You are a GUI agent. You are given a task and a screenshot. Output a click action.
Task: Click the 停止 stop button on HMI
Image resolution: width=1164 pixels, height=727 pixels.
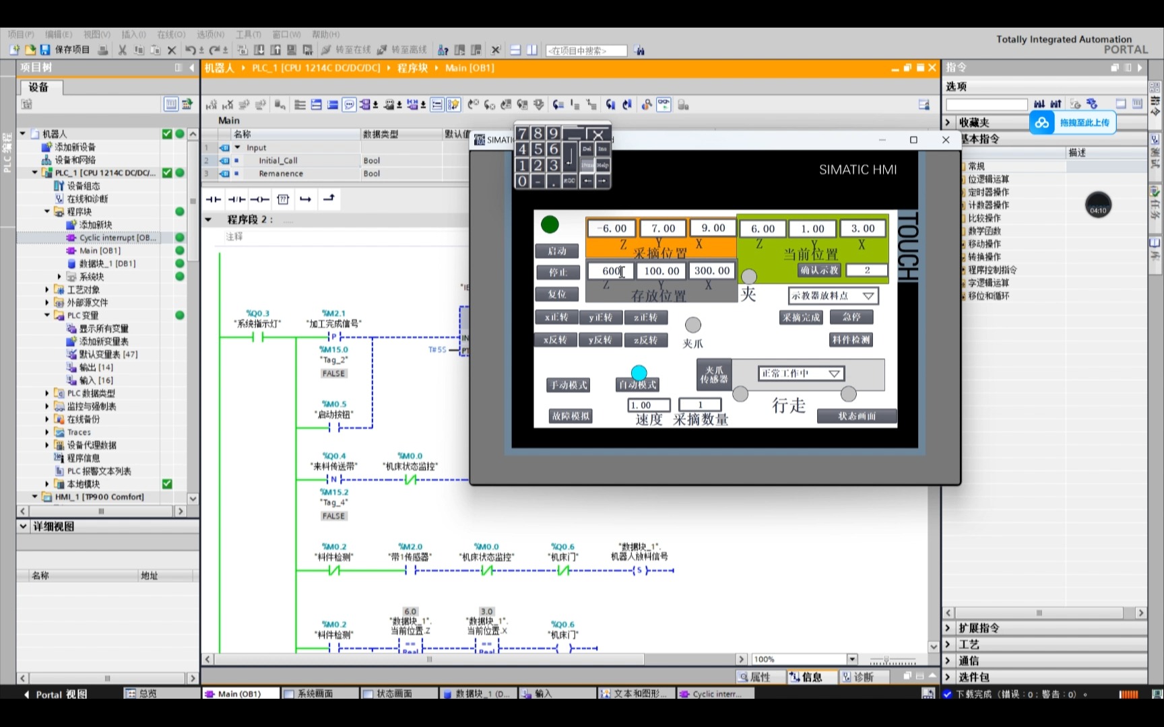click(557, 273)
